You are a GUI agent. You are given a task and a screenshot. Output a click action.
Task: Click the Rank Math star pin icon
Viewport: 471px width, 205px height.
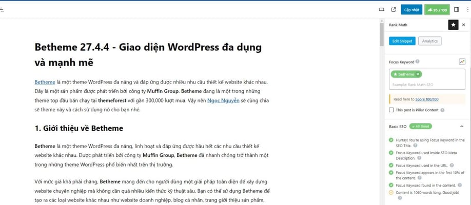[x=453, y=25]
